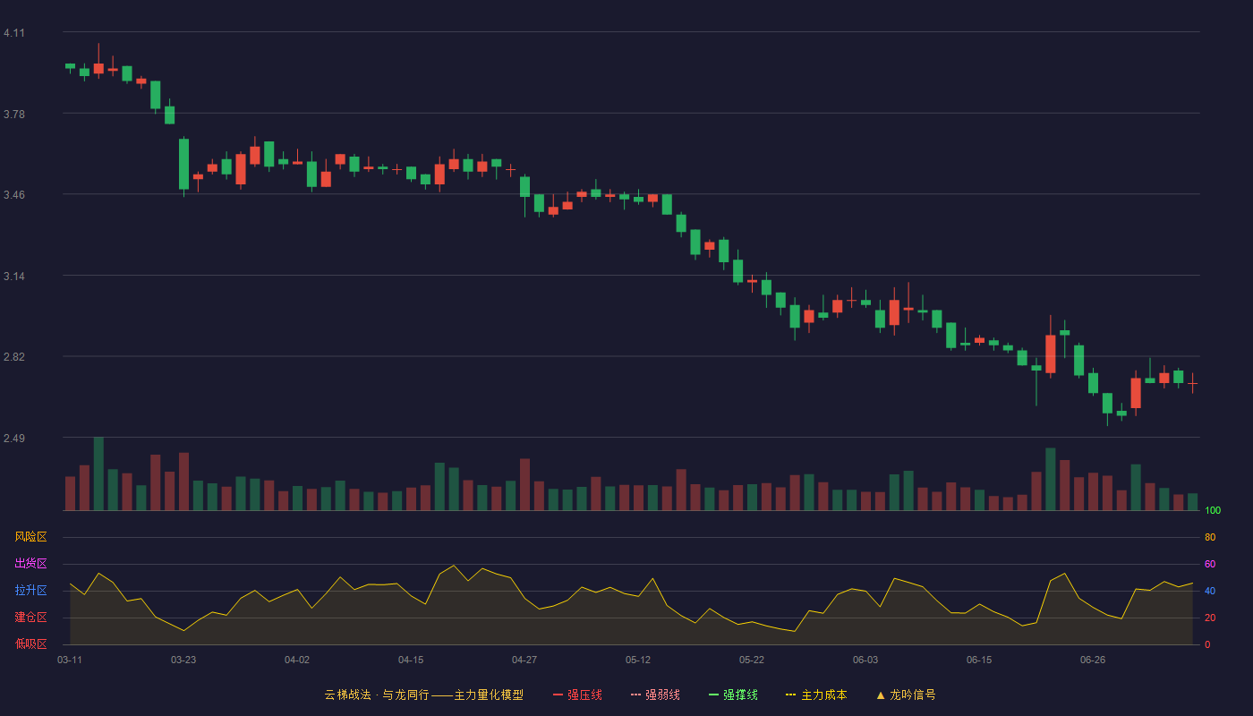
Task: Toggle the 强压线 legend series
Action: (x=577, y=695)
